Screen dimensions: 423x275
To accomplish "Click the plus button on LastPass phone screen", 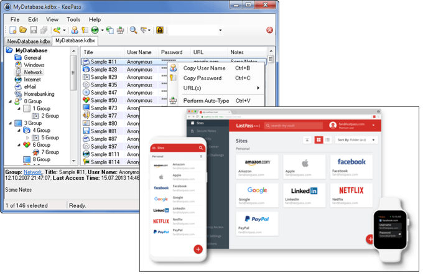I will (198, 249).
